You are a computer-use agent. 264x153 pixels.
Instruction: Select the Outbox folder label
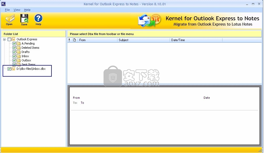[x=26, y=61]
